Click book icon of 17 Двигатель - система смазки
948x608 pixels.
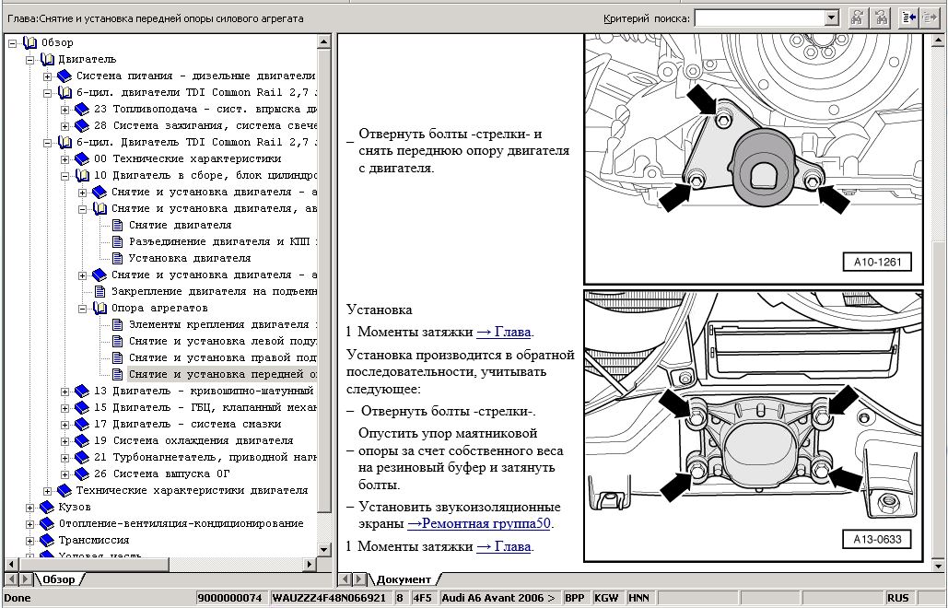(x=82, y=425)
